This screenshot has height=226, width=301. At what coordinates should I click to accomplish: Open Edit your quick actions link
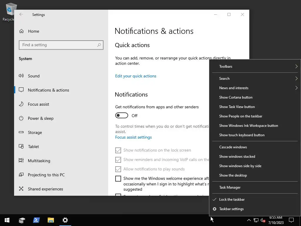(136, 76)
